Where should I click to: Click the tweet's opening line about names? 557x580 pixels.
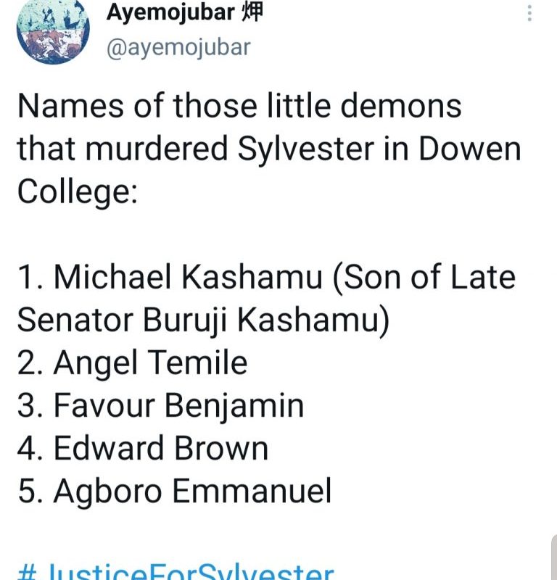(x=239, y=107)
